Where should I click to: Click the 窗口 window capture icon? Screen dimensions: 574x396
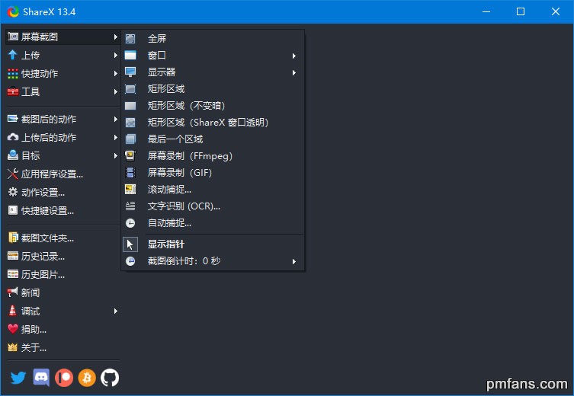point(130,56)
